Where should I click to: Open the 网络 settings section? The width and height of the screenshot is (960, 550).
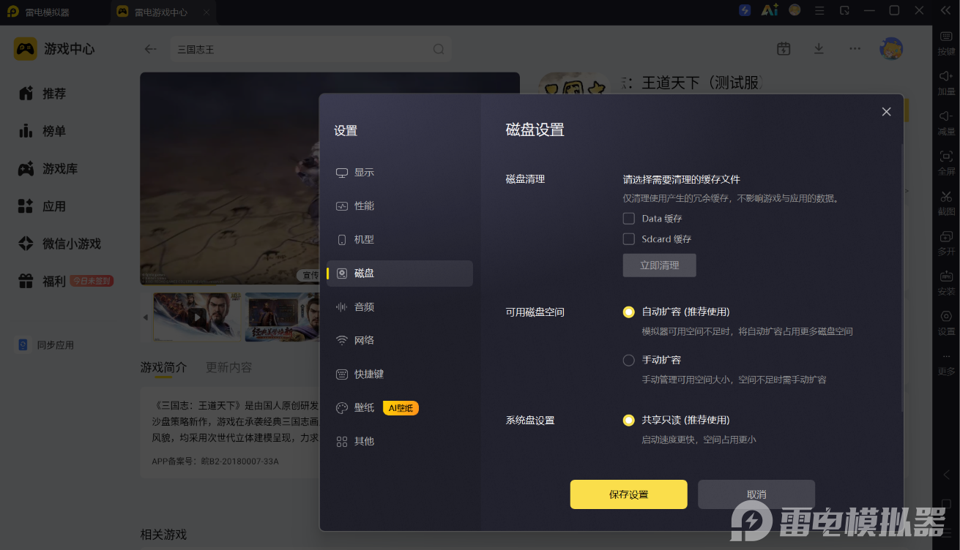coord(400,341)
